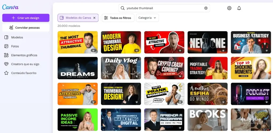Screen dimensions: 273x133
Task: Clear the search field with the X icon
Action: pyautogui.click(x=206, y=8)
